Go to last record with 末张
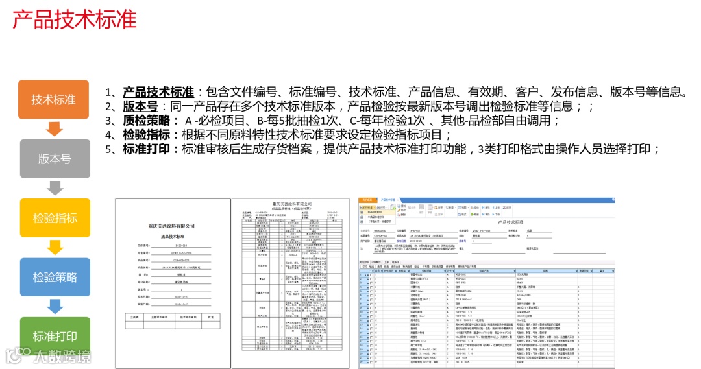Viewport: 701px width, 369px height. (486, 215)
